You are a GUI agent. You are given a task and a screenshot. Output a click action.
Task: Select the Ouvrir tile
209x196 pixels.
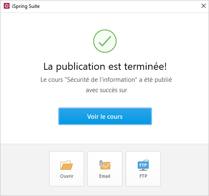(67, 169)
